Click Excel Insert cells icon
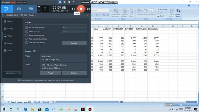The width and height of the screenshot is (199, 112). (140, 12)
